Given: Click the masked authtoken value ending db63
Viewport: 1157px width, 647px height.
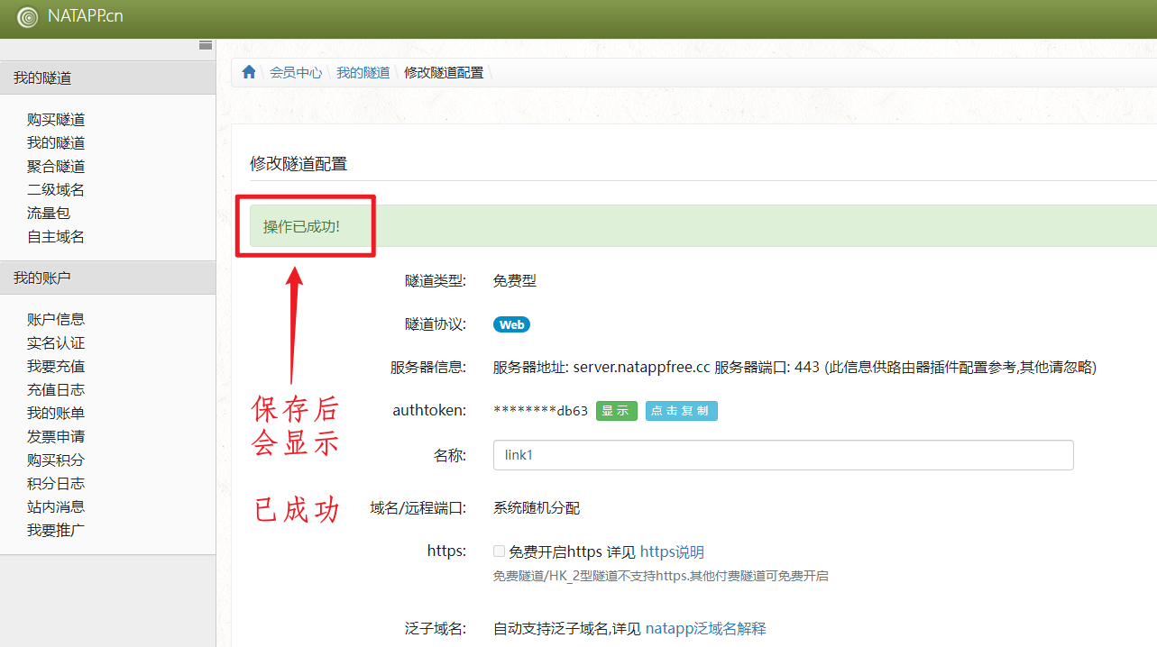Looking at the screenshot, I should pyautogui.click(x=540, y=411).
